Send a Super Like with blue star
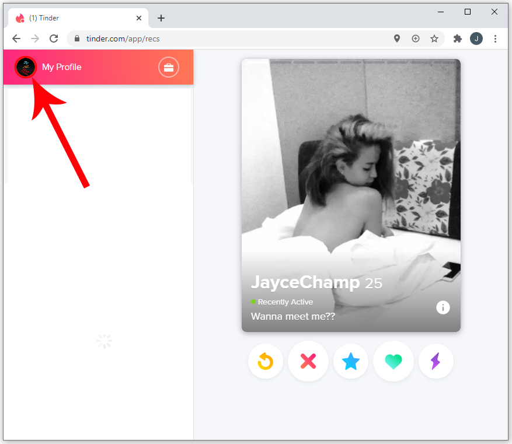The image size is (512, 444). 351,362
